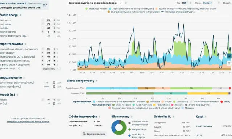Click the Dane szczegółowe button
This screenshot has width=232, height=139.
point(94,134)
